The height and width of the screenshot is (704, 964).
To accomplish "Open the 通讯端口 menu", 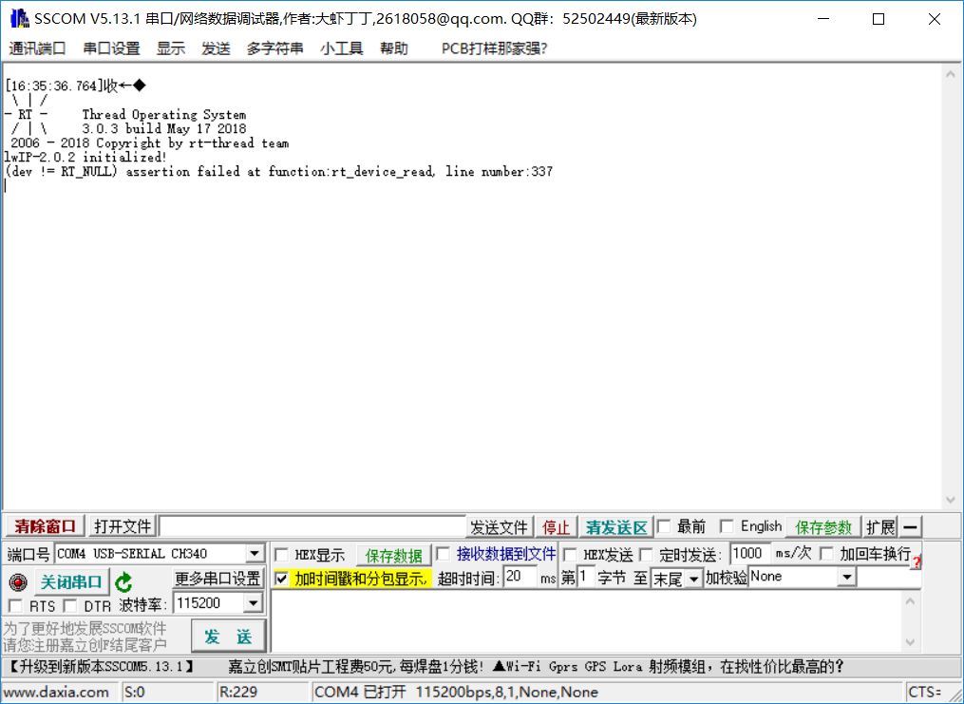I will pos(37,48).
